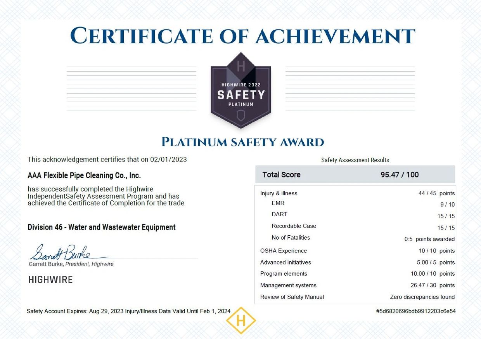This screenshot has height=339, width=481.
Task: Click the HIGHWIRE wordmark logo
Action: 50,280
